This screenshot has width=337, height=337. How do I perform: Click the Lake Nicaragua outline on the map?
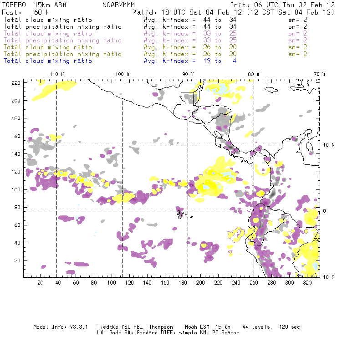click(x=218, y=134)
